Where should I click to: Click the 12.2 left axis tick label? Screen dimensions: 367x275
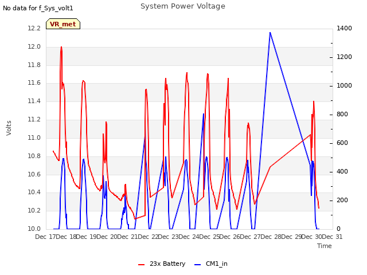[x=34, y=28]
